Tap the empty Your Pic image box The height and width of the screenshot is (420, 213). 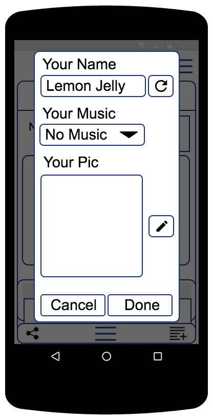(92, 226)
